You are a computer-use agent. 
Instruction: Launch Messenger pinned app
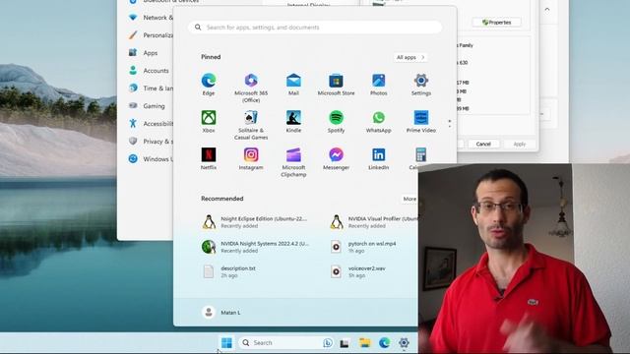point(336,159)
